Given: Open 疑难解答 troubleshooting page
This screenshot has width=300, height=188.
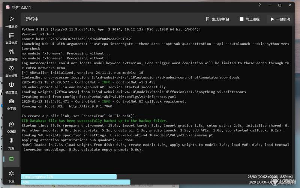Looking at the screenshot, I should 11,55.
